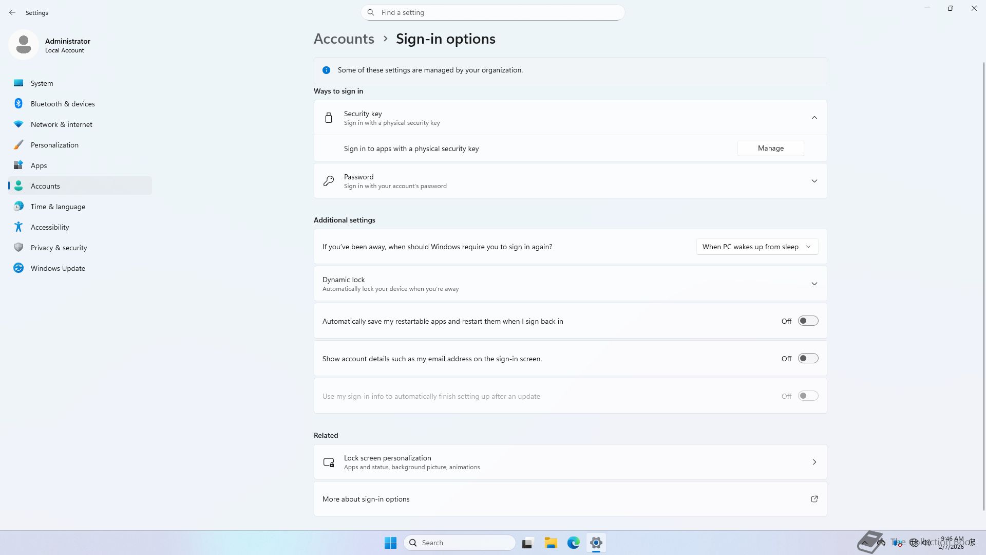Click the Manage button for security key
Screen dimensions: 986x555
coord(770,148)
